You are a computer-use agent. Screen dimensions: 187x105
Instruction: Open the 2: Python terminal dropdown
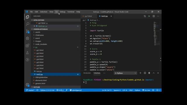click(125, 73)
